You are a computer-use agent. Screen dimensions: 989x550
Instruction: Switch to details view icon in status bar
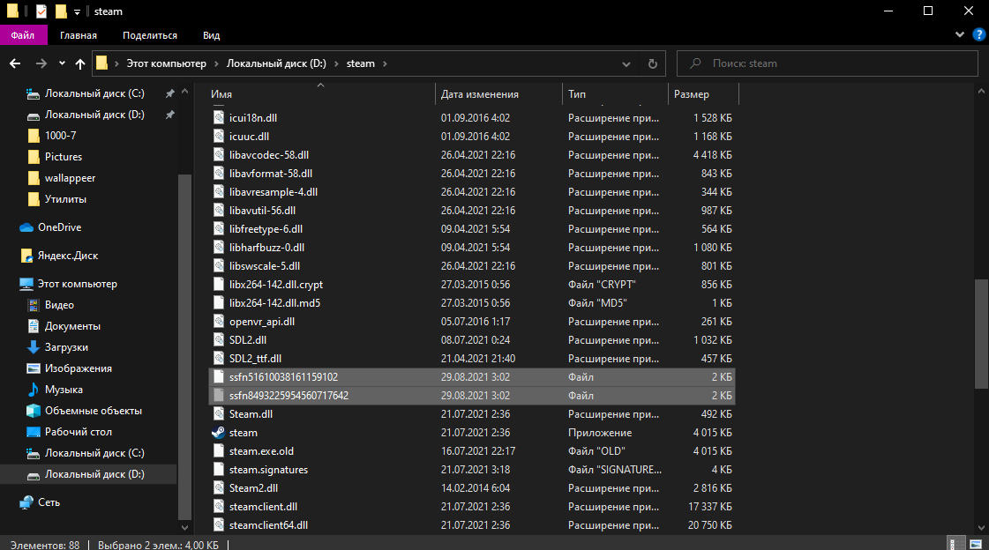pos(956,545)
